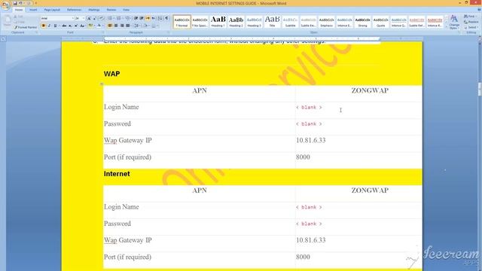Set left-to-right text direction
The height and width of the screenshot is (271, 482).
148,18
